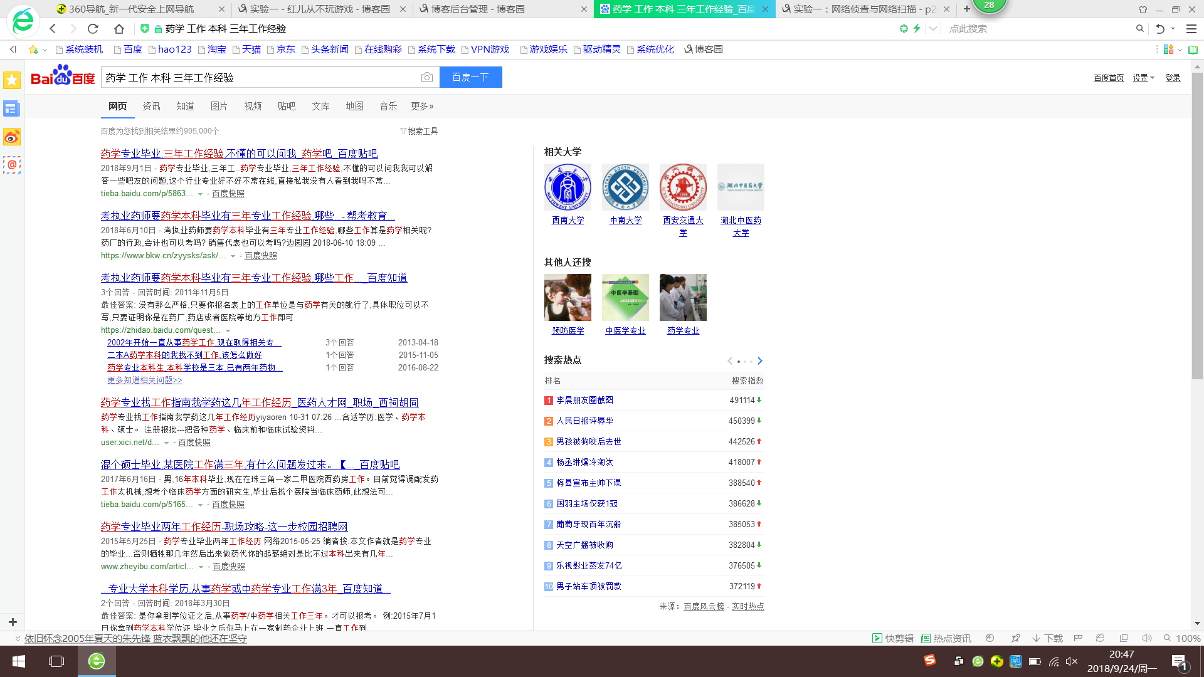Show next page of 搜索热点

760,360
